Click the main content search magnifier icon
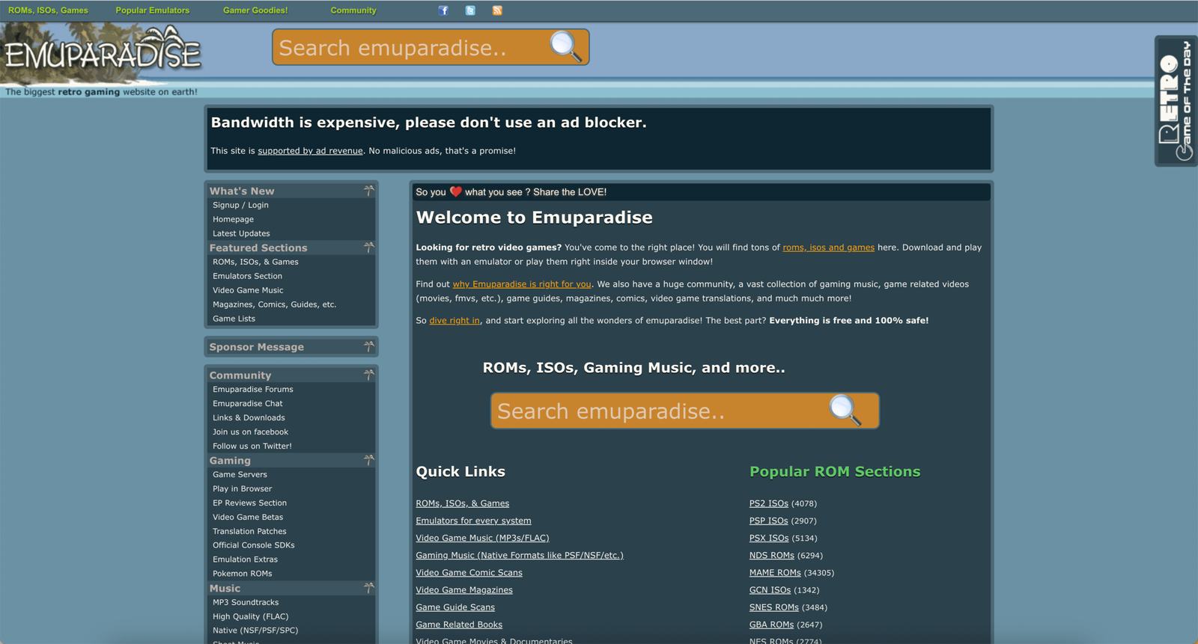Viewport: 1198px width, 644px height. coord(845,410)
